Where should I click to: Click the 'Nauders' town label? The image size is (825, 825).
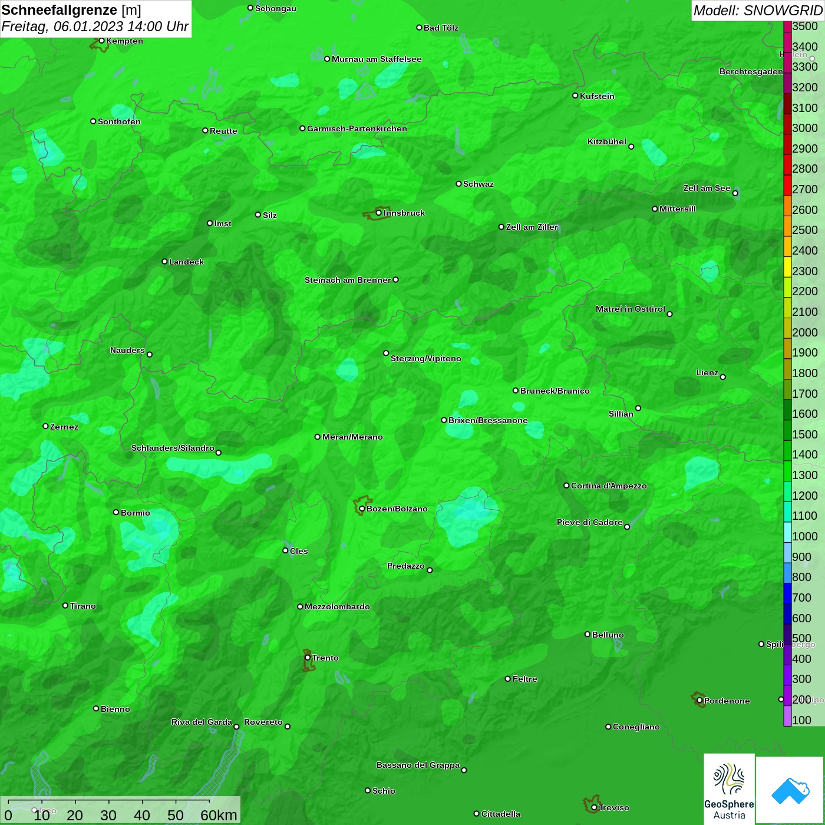point(127,350)
